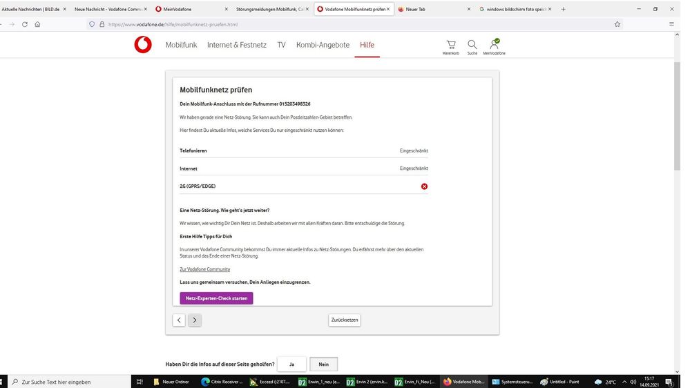The height and width of the screenshot is (388, 690).
Task: Click the volume icon in system tray
Action: (x=633, y=382)
